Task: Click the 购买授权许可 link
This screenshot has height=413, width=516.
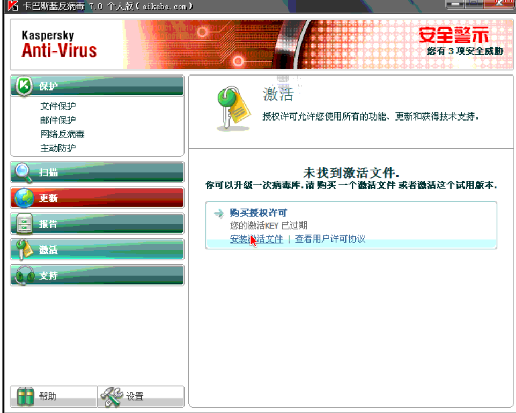Action: click(259, 213)
